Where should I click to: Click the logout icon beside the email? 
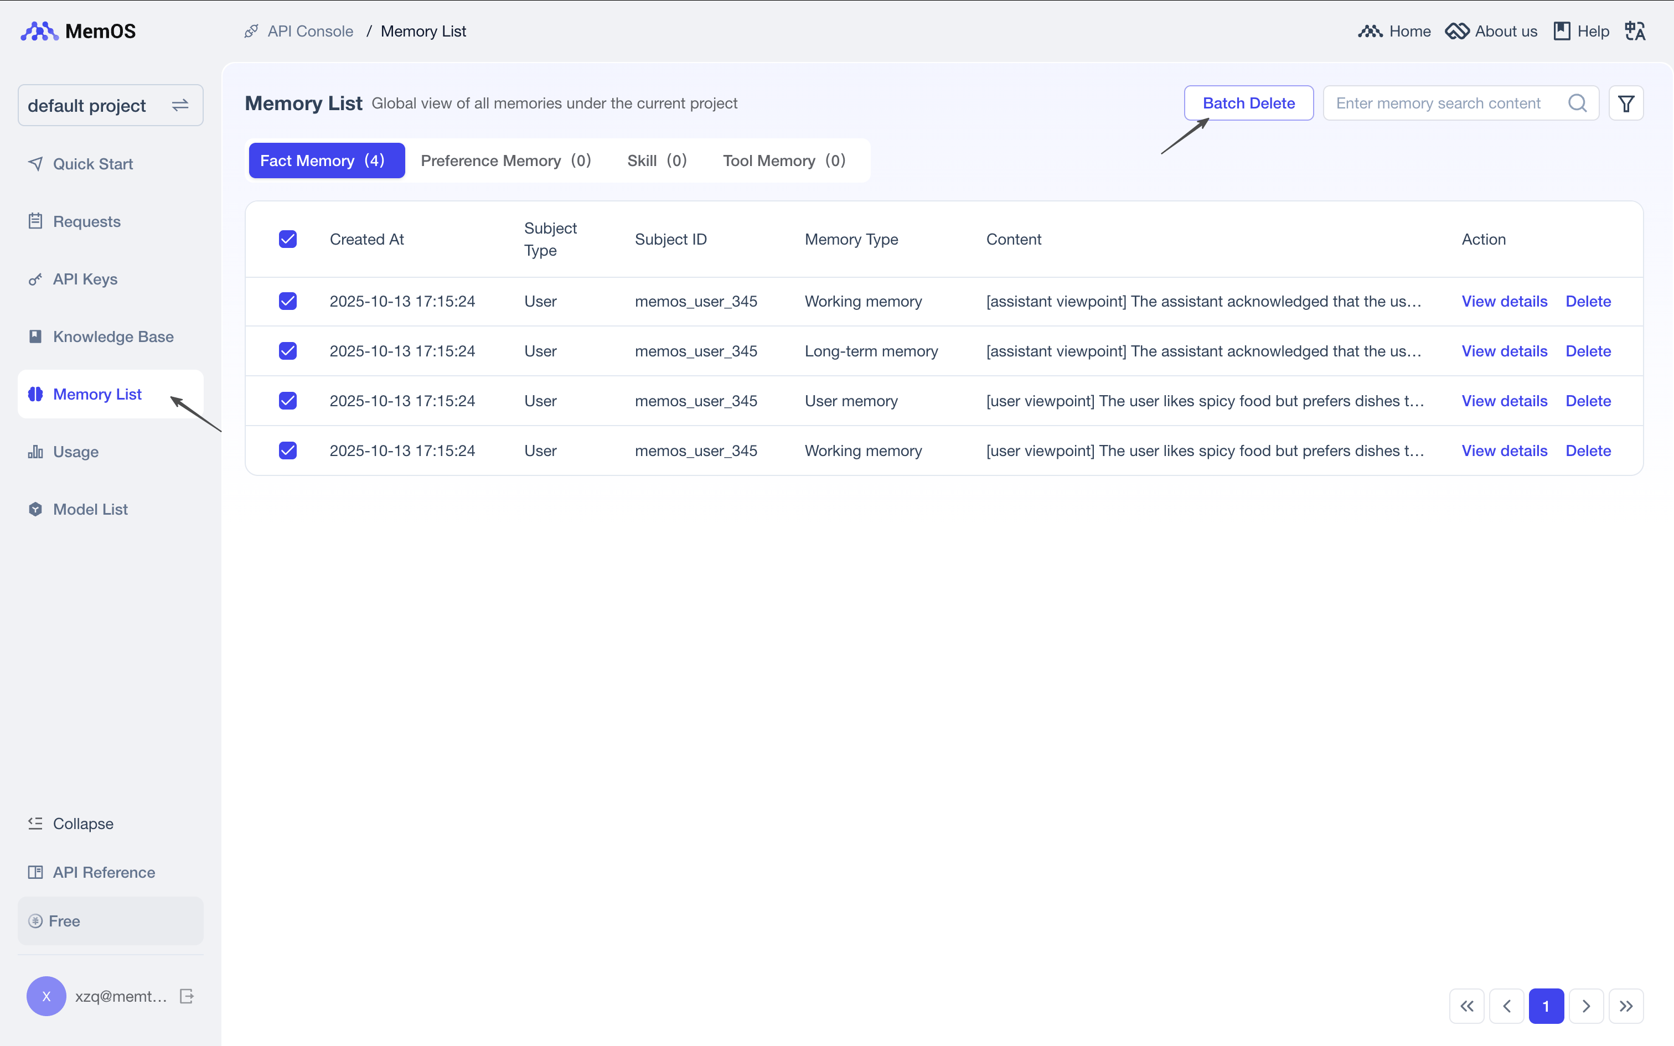[x=187, y=996]
